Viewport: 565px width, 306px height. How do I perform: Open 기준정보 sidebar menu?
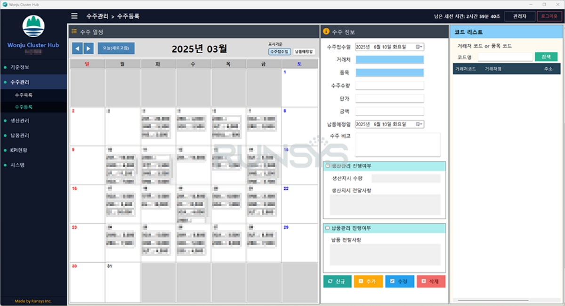tap(33, 67)
